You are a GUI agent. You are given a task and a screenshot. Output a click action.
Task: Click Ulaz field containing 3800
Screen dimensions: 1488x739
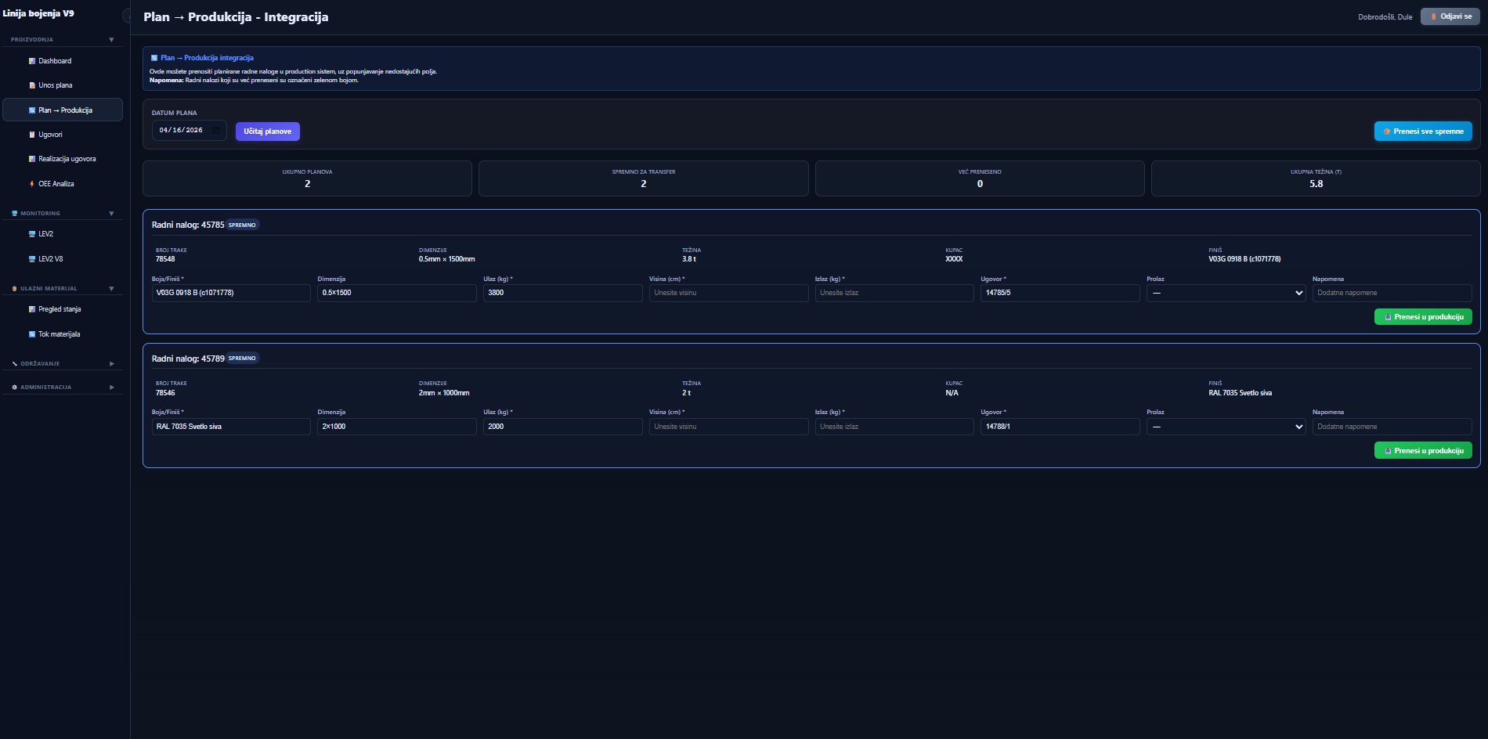(x=562, y=293)
